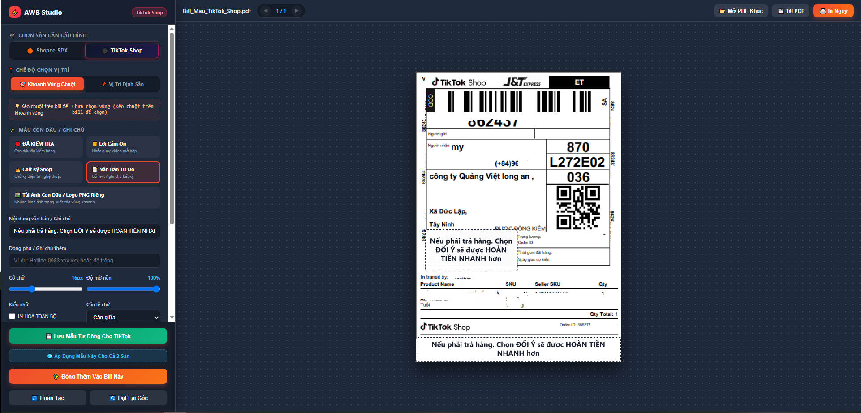Choose the Chữ Ký Shop signature template
The image size is (861, 413).
46,172
